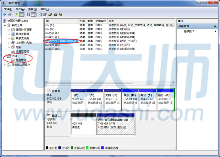Screen dimensions: 220x157
Task: Toggle the show/hide action pane button
Action: pos(33,14)
